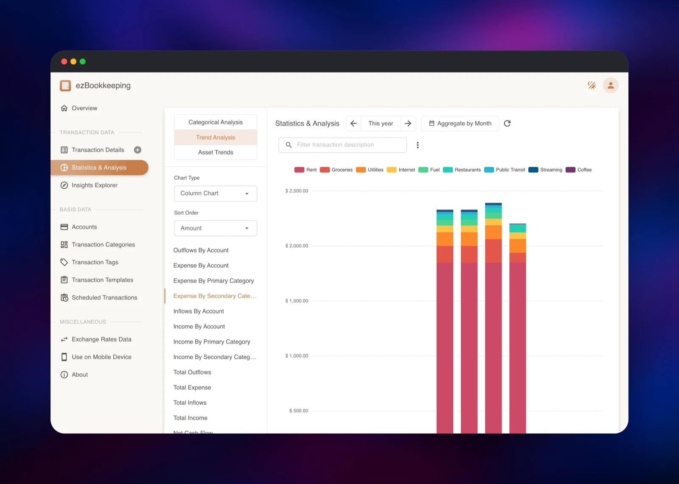The image size is (679, 484).
Task: Open the Aggregate by Month selector
Action: point(460,123)
